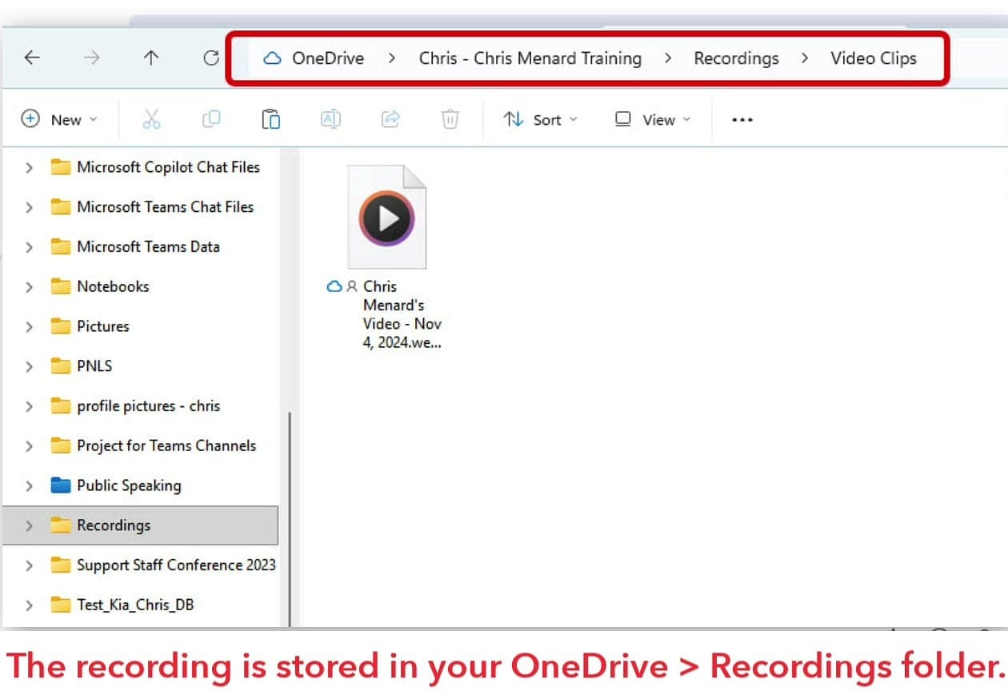The width and height of the screenshot is (1008, 699).
Task: Click the Paste clipboard icon
Action: (x=271, y=119)
